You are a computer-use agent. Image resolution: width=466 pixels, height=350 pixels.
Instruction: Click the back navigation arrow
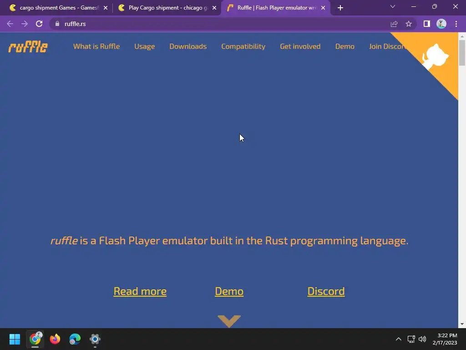click(10, 24)
